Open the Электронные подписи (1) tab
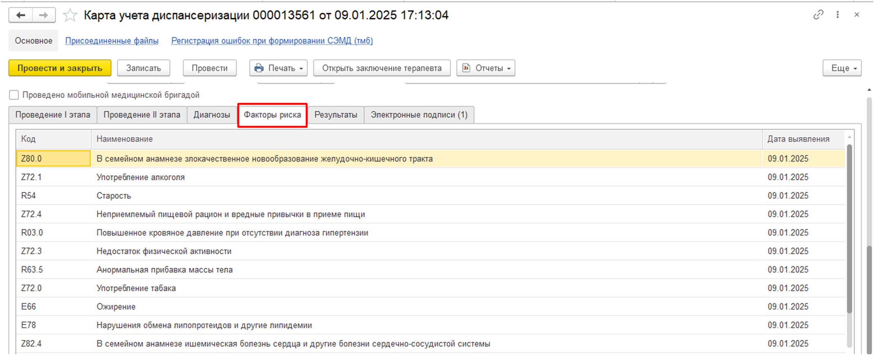 click(x=419, y=115)
